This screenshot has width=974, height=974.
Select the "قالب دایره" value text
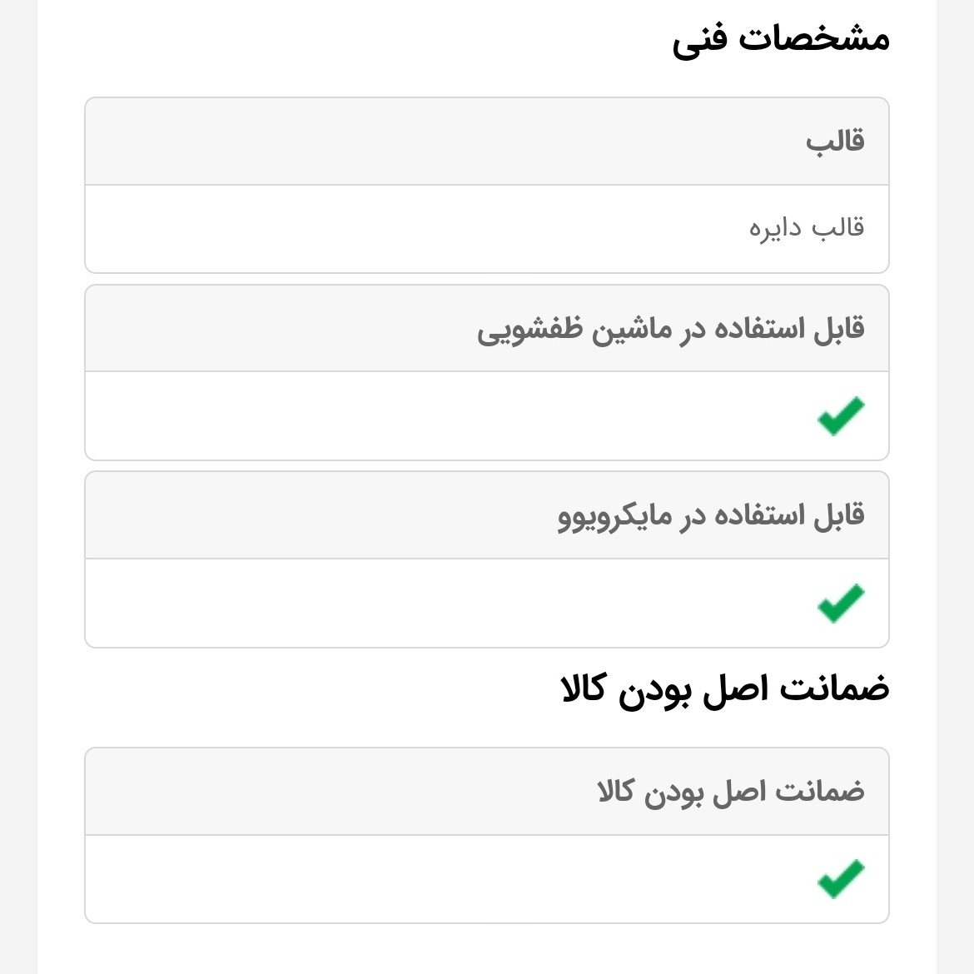tap(807, 227)
